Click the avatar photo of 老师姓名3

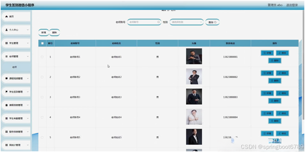(x=194, y=96)
